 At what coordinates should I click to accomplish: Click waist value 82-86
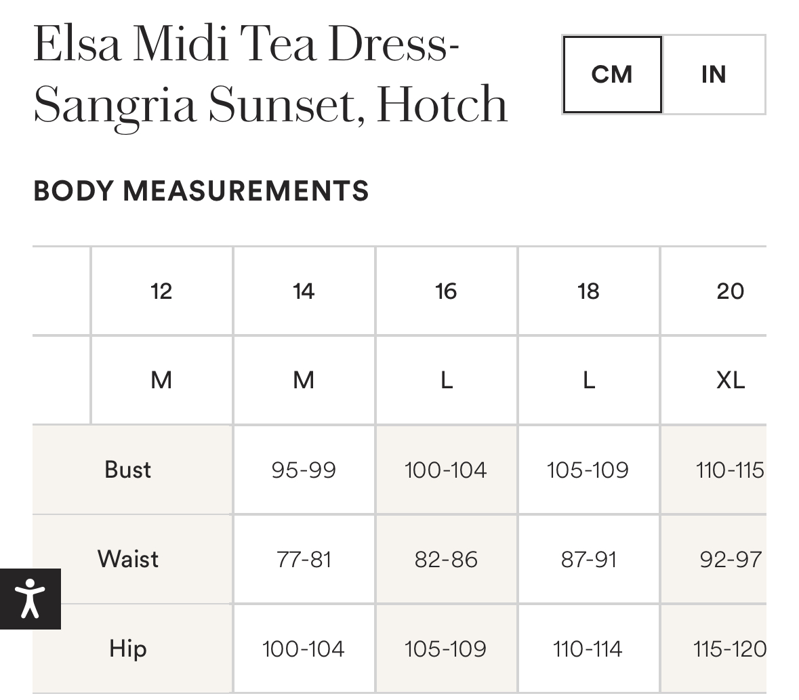tap(446, 559)
